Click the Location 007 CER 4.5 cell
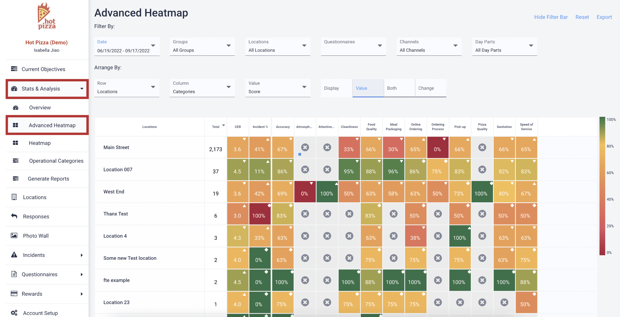This screenshot has height=317, width=620. pyautogui.click(x=238, y=170)
